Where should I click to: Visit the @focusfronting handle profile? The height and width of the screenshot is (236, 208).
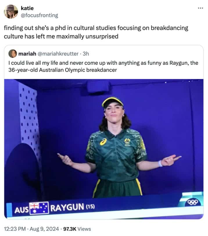click(39, 15)
